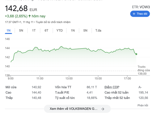Select the underlined active 1N tab

9,30
